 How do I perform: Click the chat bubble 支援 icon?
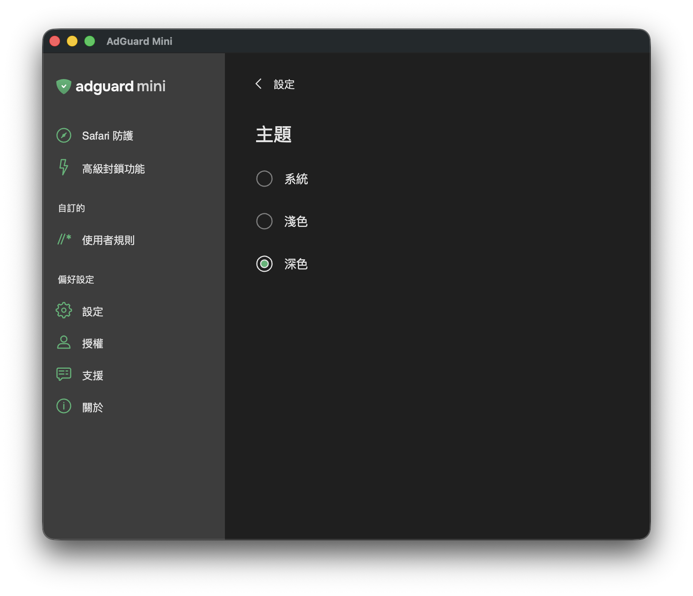[x=64, y=374]
